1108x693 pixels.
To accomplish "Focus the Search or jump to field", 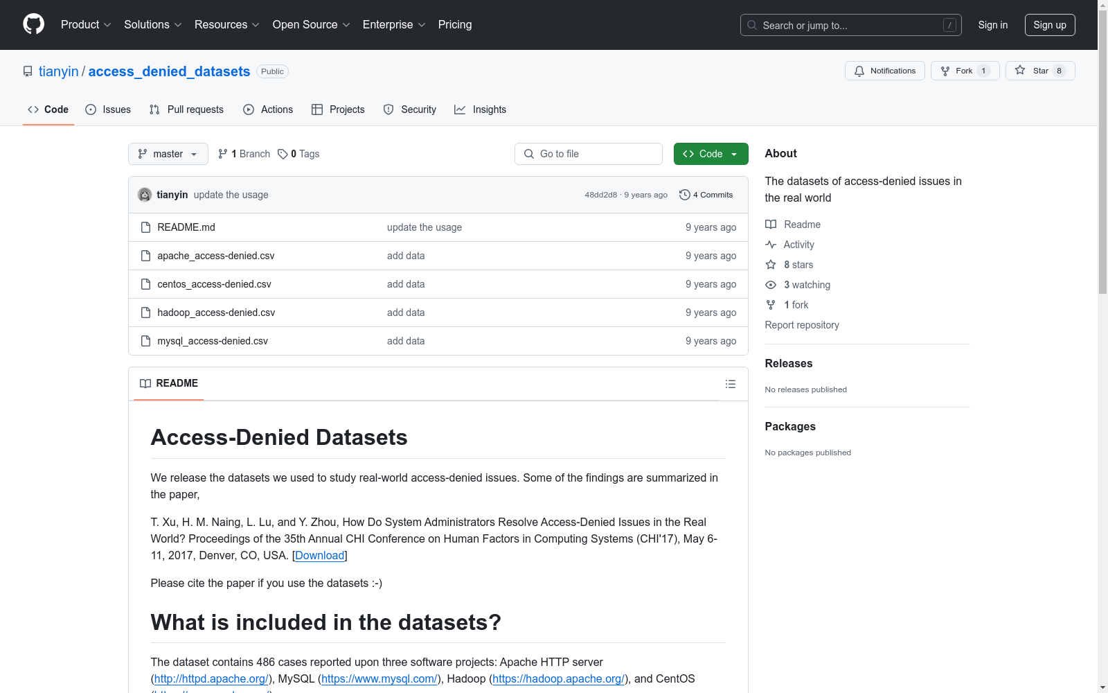I will click(x=851, y=25).
